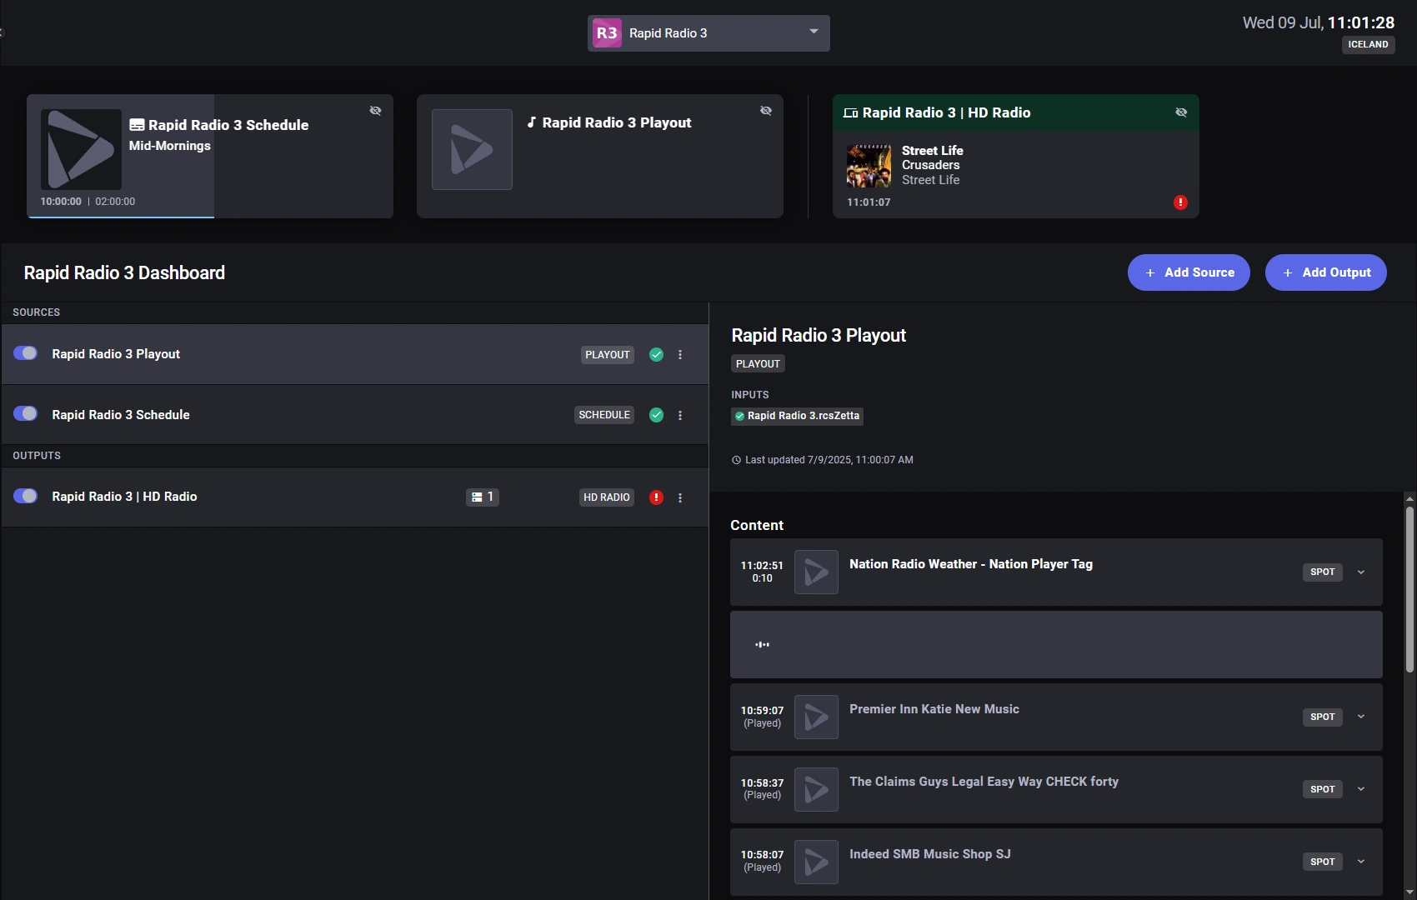
Task: Click the Mid-Mornings show name
Action: (x=170, y=146)
